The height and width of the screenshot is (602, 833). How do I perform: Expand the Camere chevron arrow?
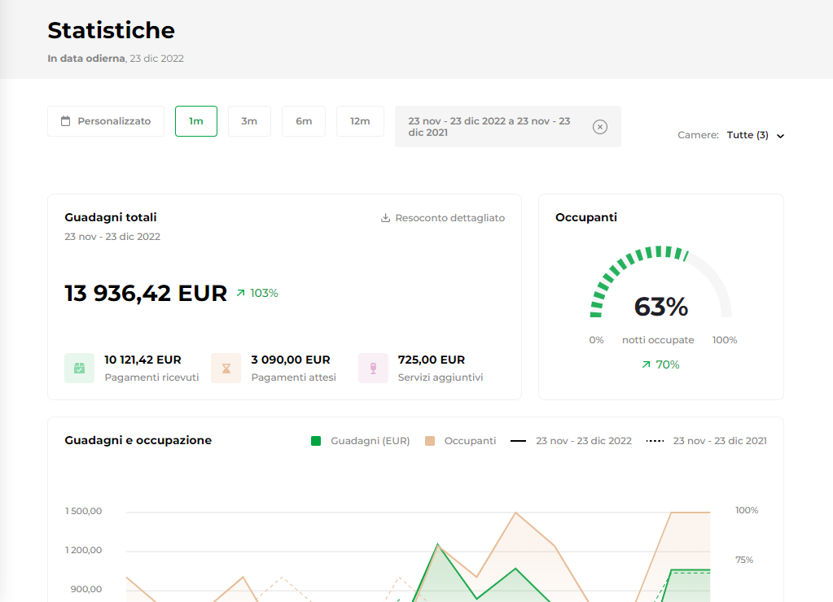coord(780,136)
